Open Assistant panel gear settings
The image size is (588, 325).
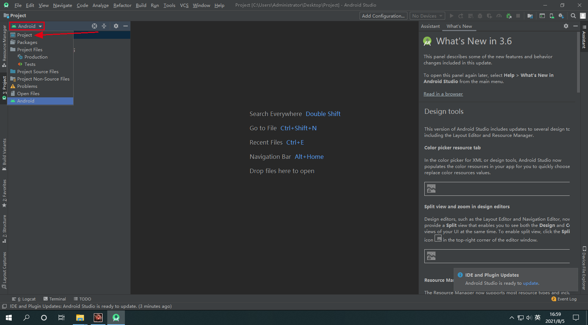[566, 26]
